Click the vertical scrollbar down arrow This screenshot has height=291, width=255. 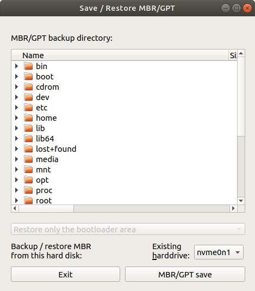241,201
